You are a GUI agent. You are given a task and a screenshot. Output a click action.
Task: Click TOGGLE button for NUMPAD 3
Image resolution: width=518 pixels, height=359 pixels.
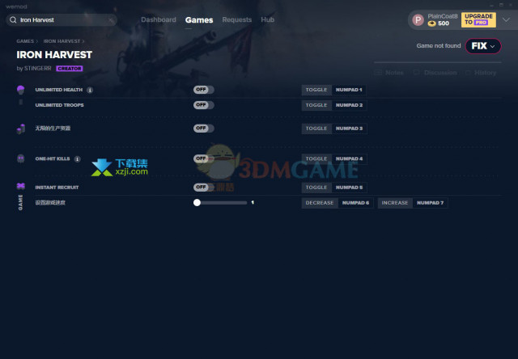point(316,129)
